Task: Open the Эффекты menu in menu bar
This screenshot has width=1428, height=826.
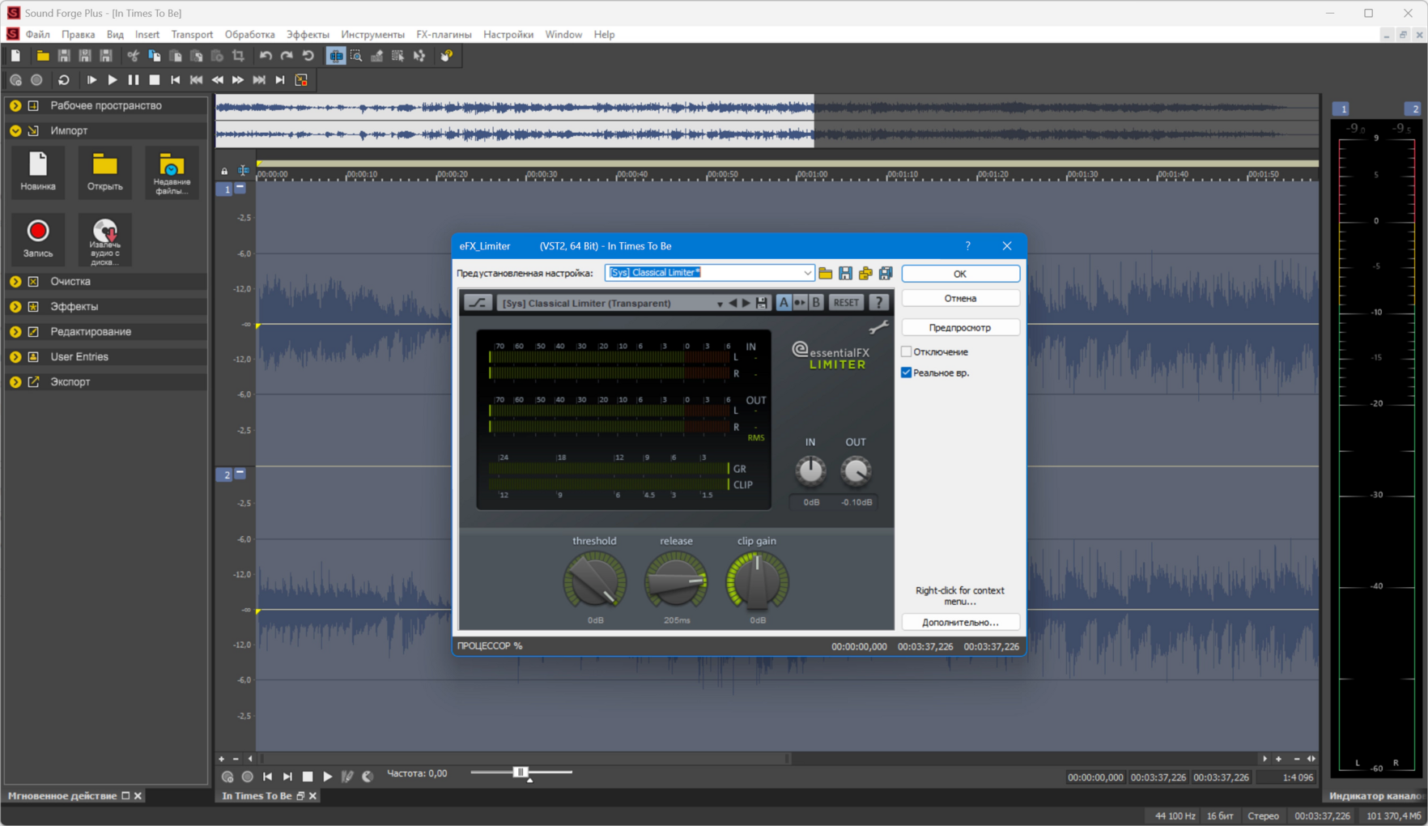Action: [308, 35]
